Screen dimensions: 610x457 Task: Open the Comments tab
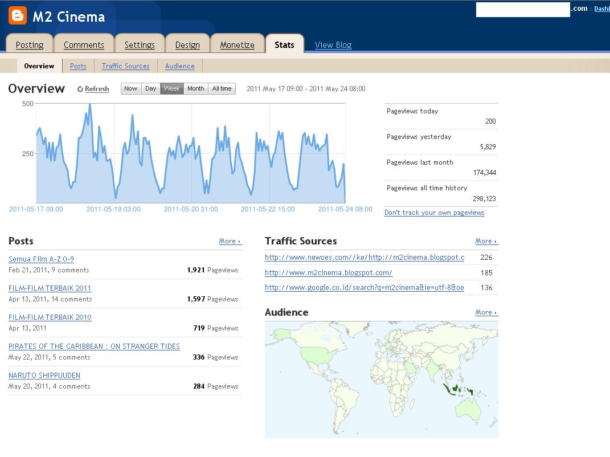point(84,45)
